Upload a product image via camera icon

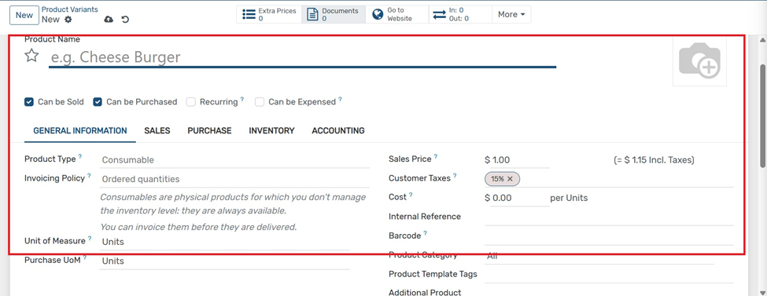coord(699,61)
